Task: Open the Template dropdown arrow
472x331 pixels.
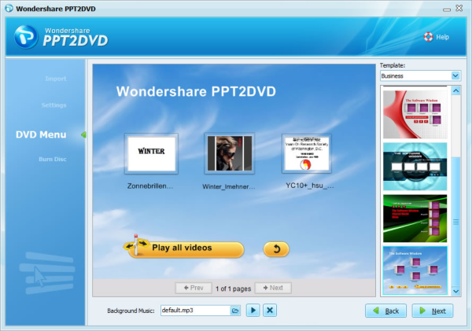Action: click(x=455, y=75)
